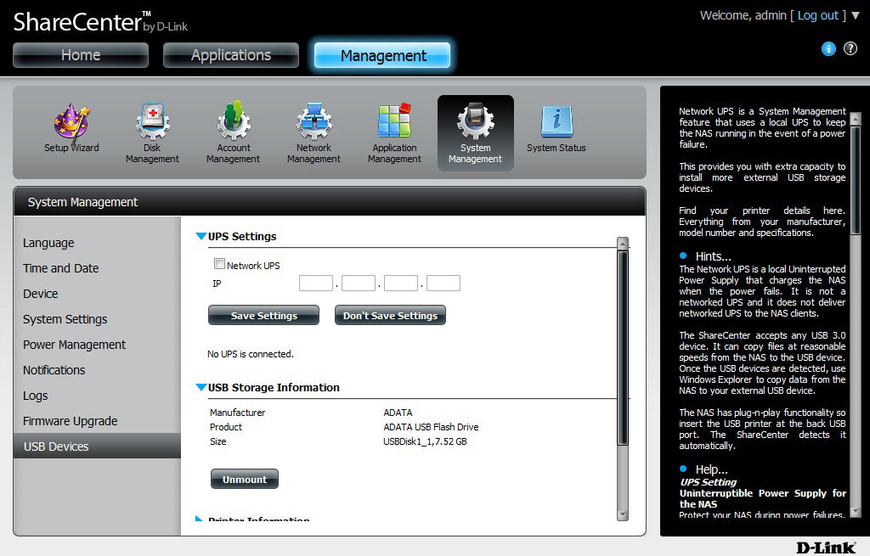870x556 pixels.
Task: Enable the Network UPS checkbox
Action: (220, 264)
